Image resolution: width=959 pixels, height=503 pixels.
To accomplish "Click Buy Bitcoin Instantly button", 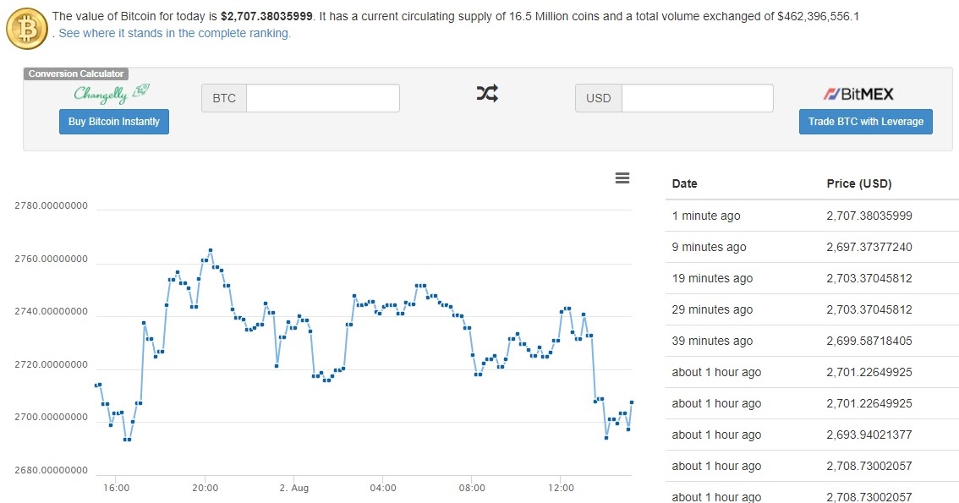I will point(114,122).
